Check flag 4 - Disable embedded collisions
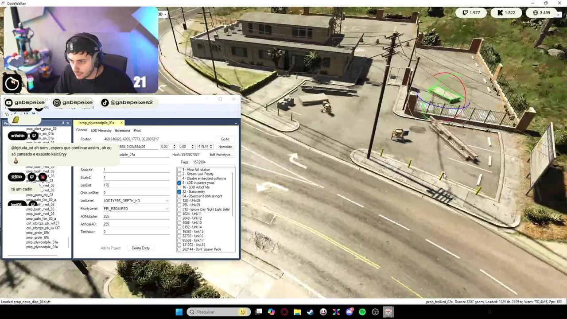The height and width of the screenshot is (319, 567). click(179, 179)
